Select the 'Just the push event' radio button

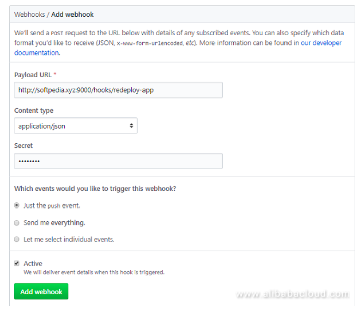point(17,205)
